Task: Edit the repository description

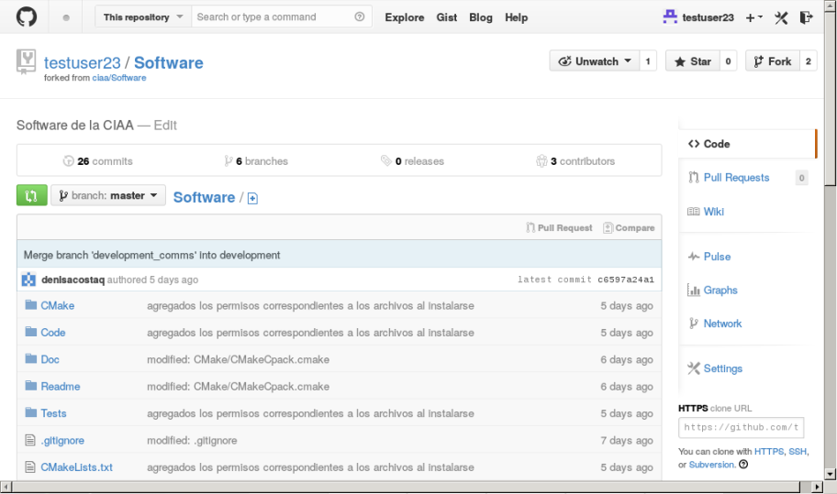Action: (165, 126)
